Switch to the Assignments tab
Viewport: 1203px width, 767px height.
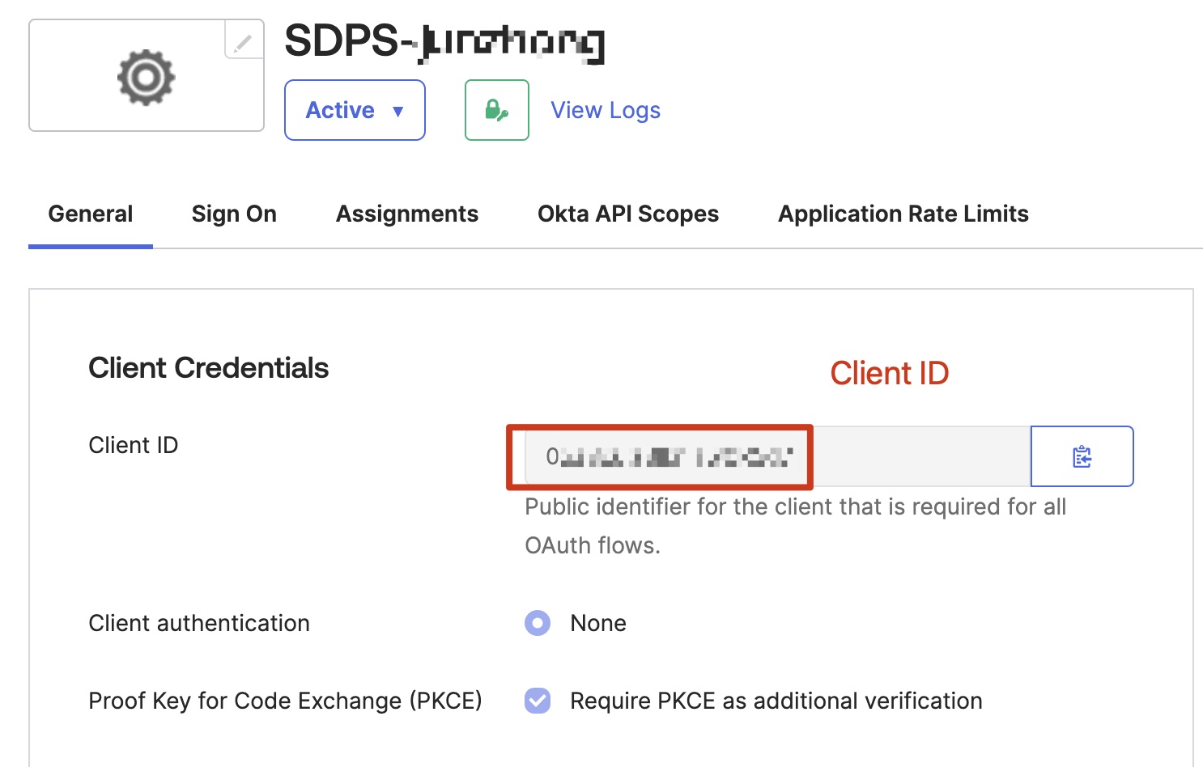[x=406, y=214]
